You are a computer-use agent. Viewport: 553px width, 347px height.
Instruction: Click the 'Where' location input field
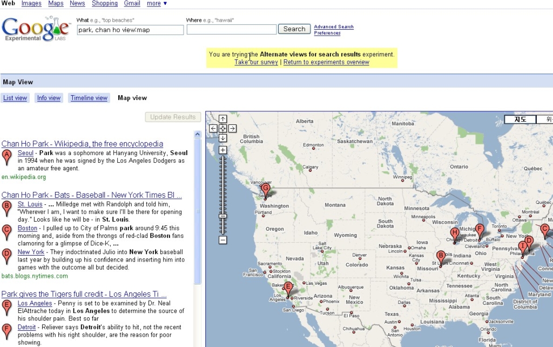pos(232,30)
